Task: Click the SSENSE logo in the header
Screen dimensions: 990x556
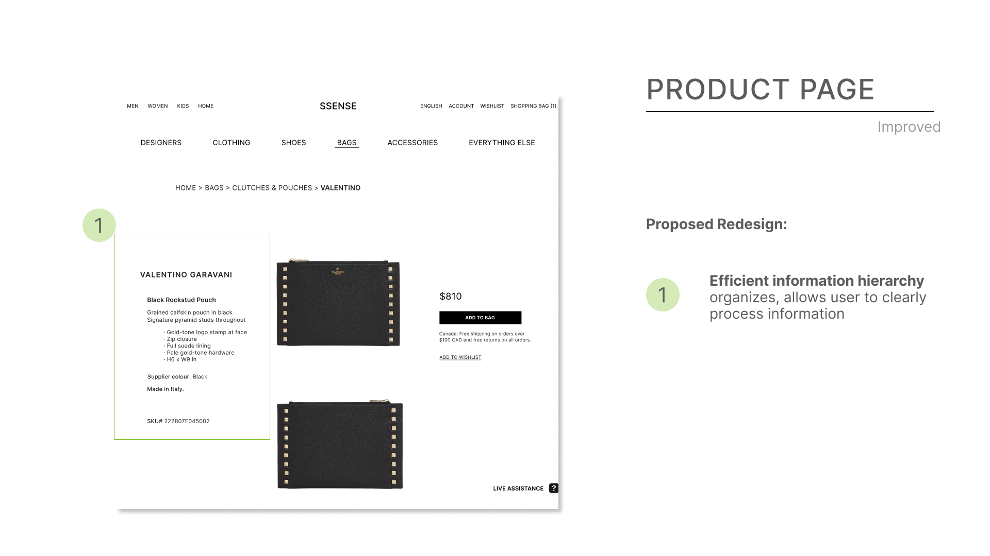Action: click(x=338, y=106)
